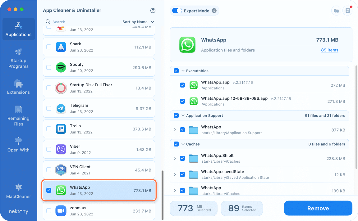The height and width of the screenshot is (221, 358).
Task: Click WhatsApp.savedState folder icon
Action: (194, 174)
